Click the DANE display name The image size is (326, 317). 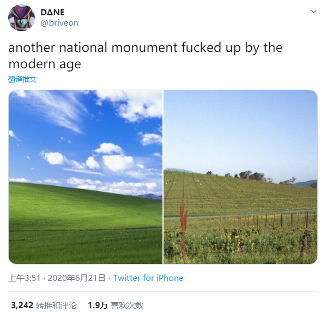(52, 12)
